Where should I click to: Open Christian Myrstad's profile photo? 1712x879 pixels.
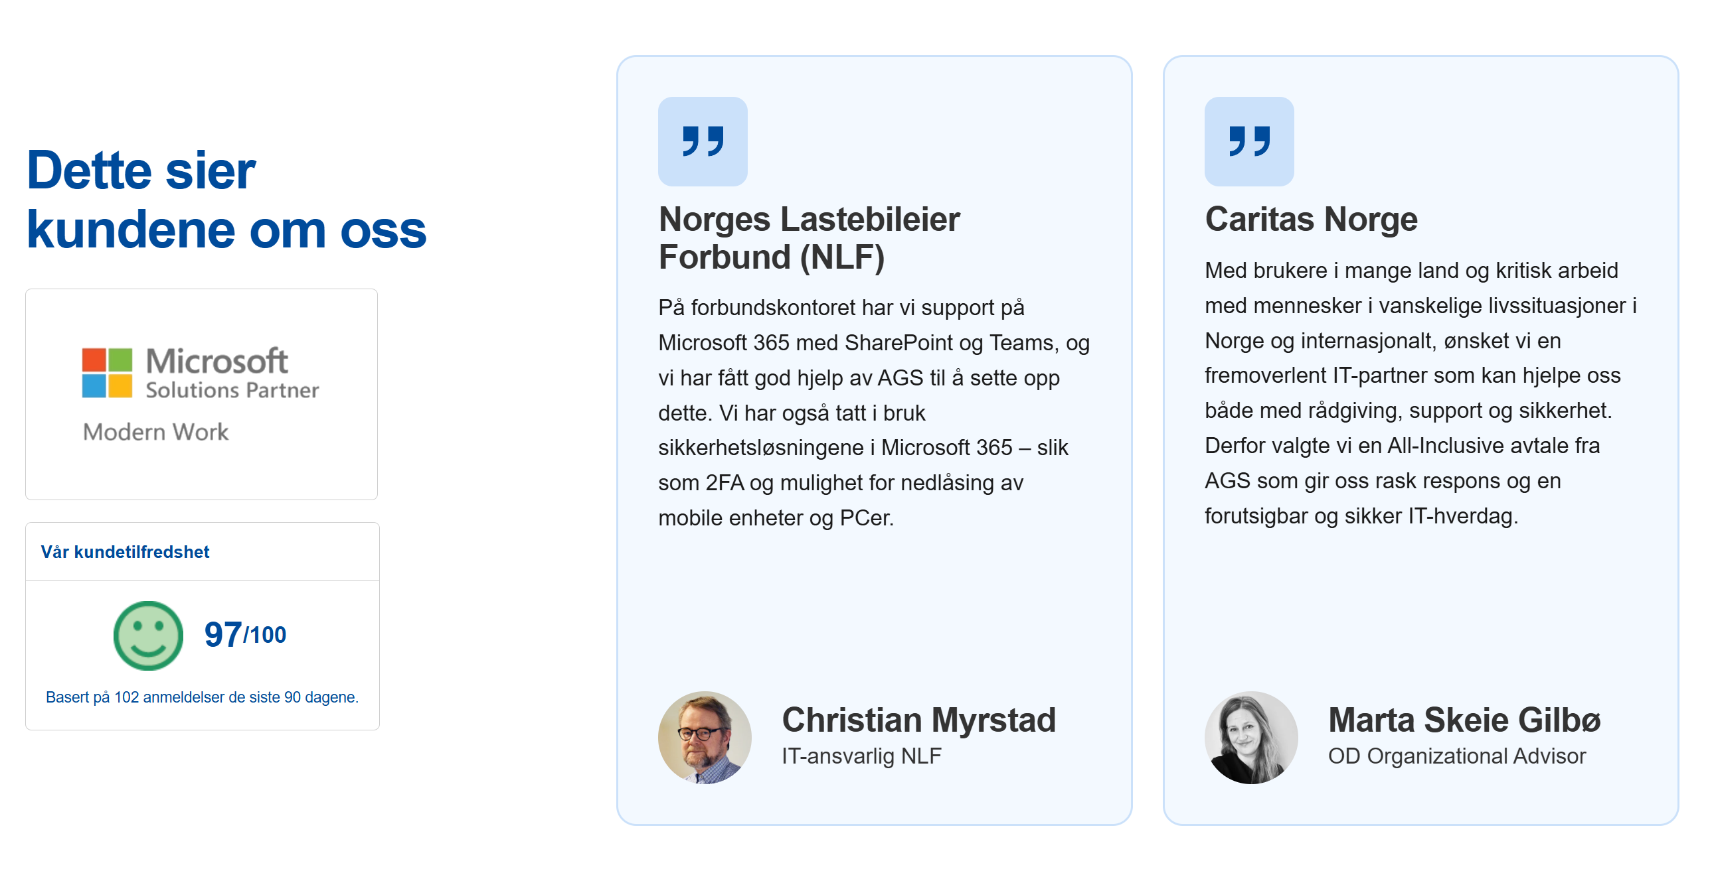click(705, 738)
